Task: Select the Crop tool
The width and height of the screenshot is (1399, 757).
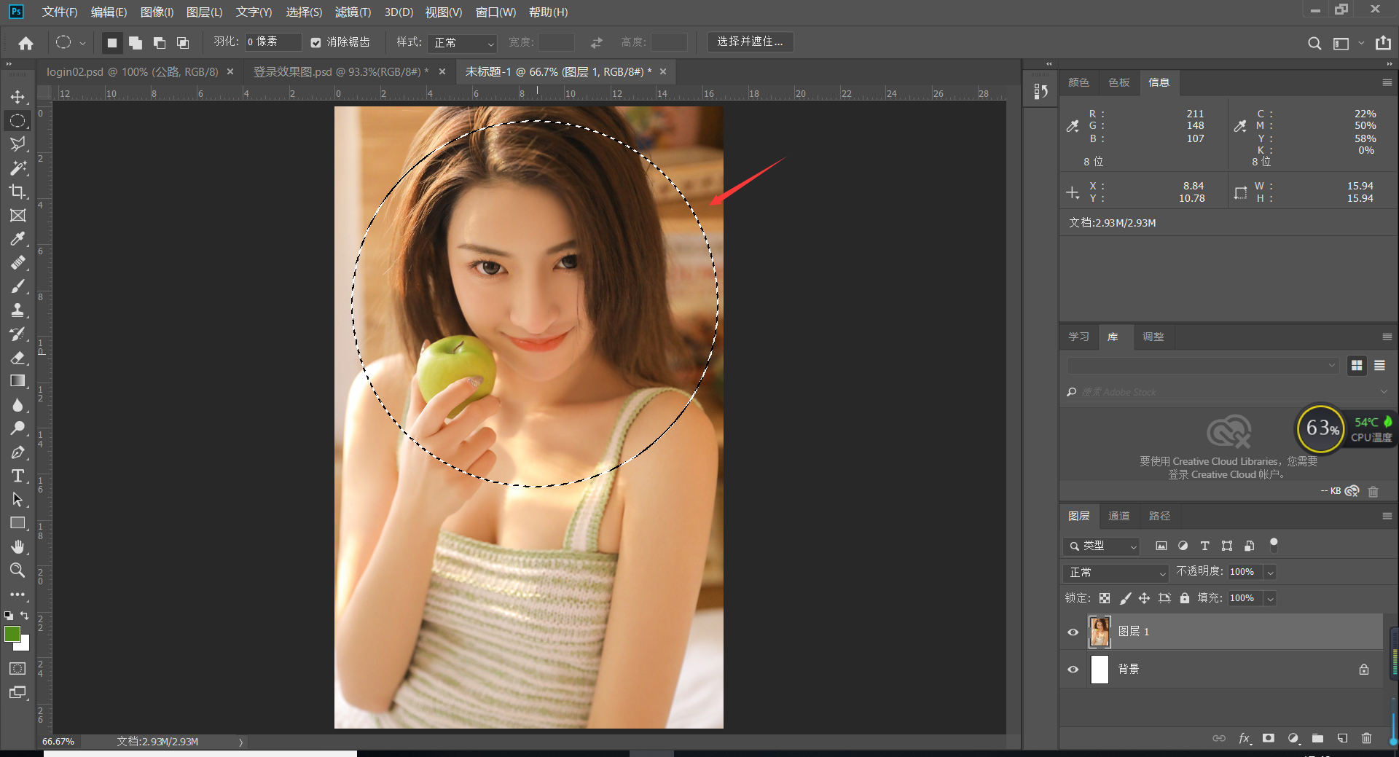Action: pyautogui.click(x=17, y=192)
